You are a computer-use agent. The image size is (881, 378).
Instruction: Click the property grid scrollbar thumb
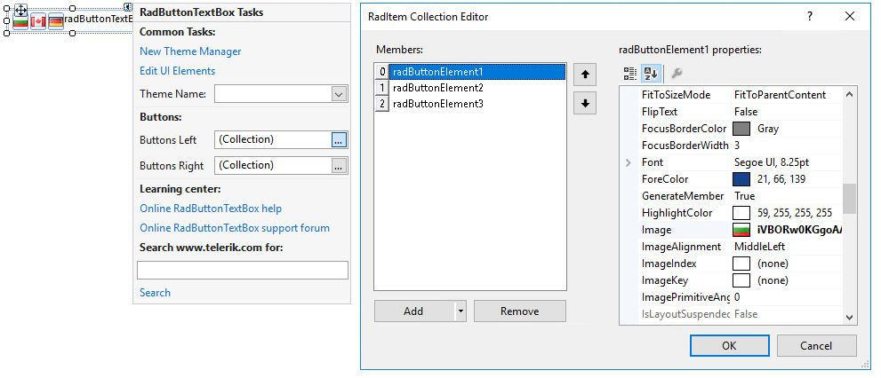coord(850,199)
